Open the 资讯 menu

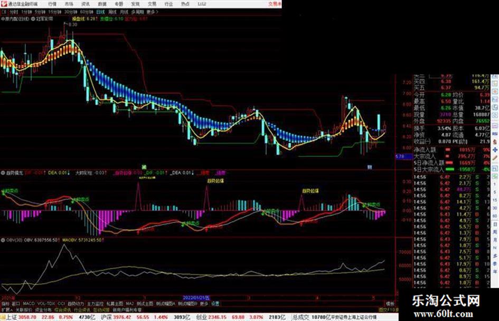click(86, 4)
